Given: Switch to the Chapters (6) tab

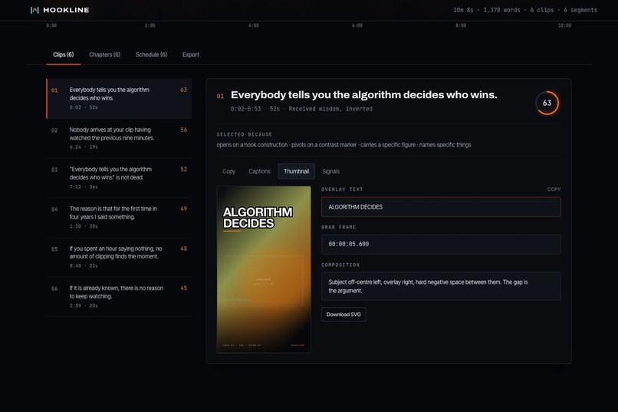Looking at the screenshot, I should point(104,54).
